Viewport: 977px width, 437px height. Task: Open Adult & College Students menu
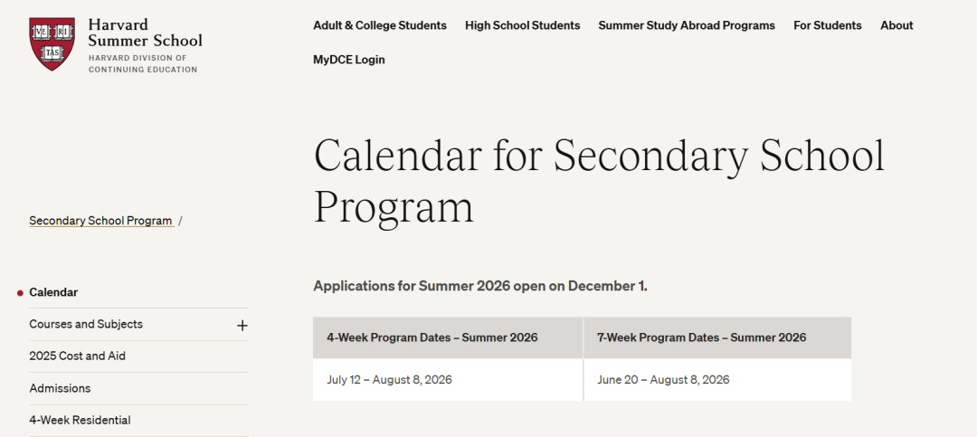coord(380,25)
